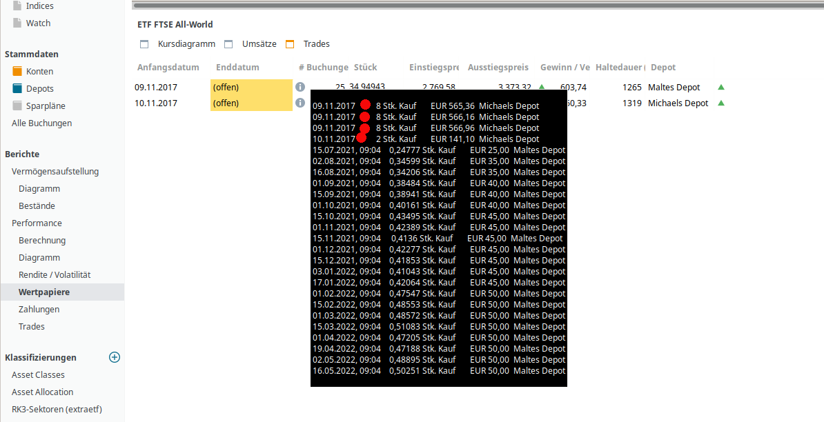The image size is (824, 422).
Task: Open Rendite / Volatilität report
Action: [x=55, y=274]
